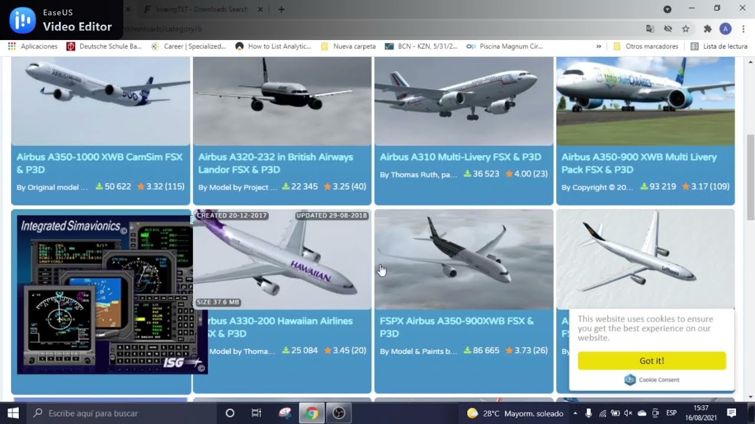Click the page vertical scrollbar thumb

pos(750,177)
